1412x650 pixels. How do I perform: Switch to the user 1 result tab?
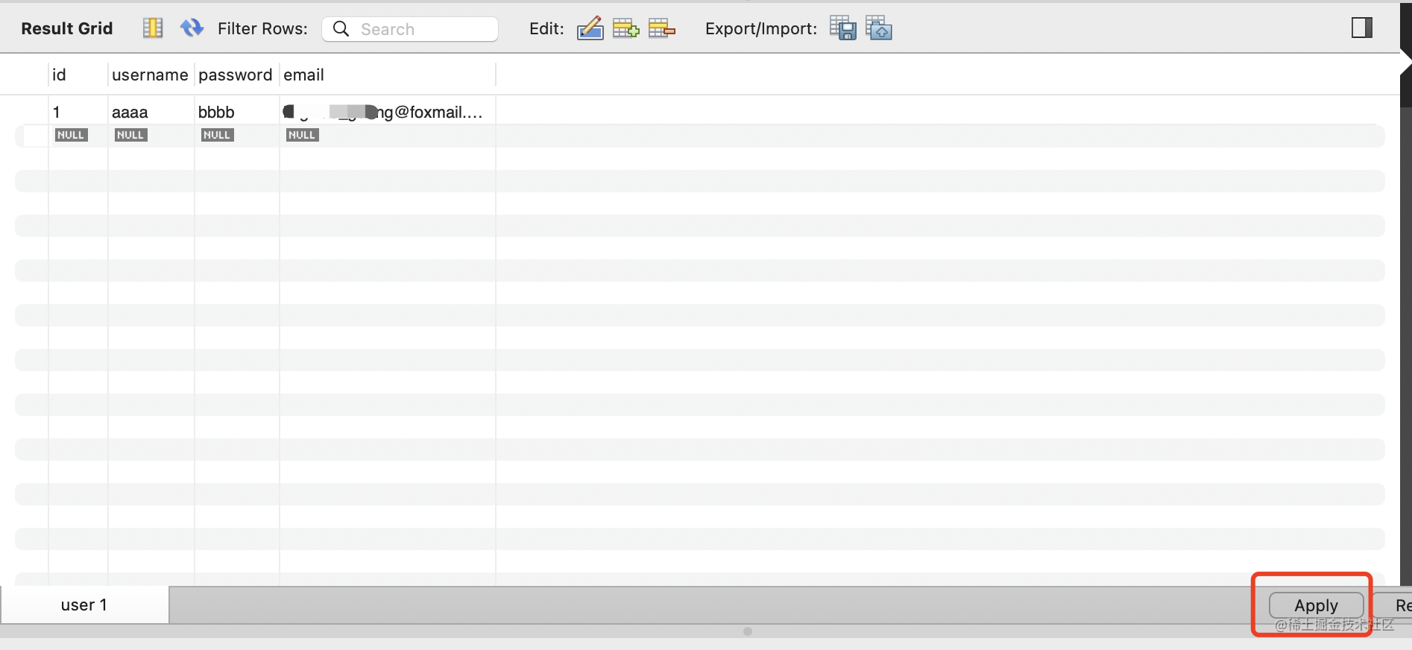(x=84, y=605)
